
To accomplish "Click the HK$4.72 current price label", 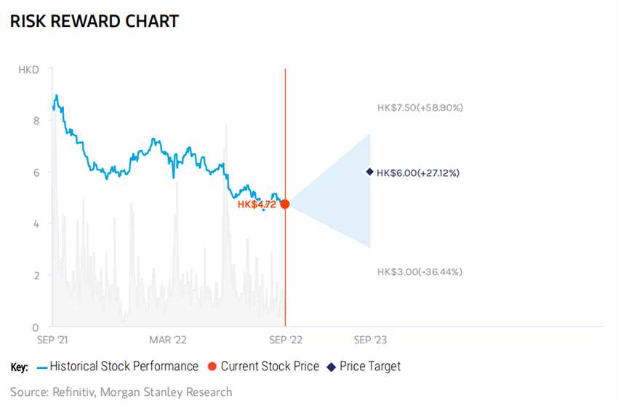I will 258,204.
